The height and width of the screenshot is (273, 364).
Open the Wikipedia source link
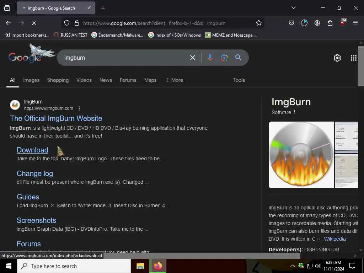coord(335,239)
